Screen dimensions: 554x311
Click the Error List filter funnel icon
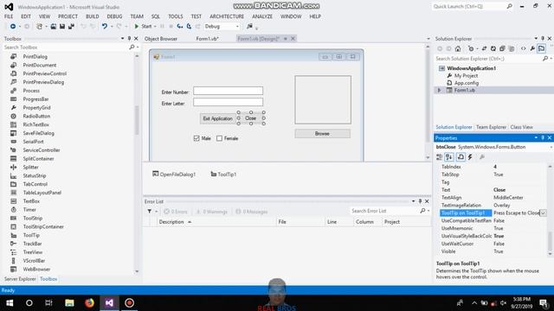(150, 211)
